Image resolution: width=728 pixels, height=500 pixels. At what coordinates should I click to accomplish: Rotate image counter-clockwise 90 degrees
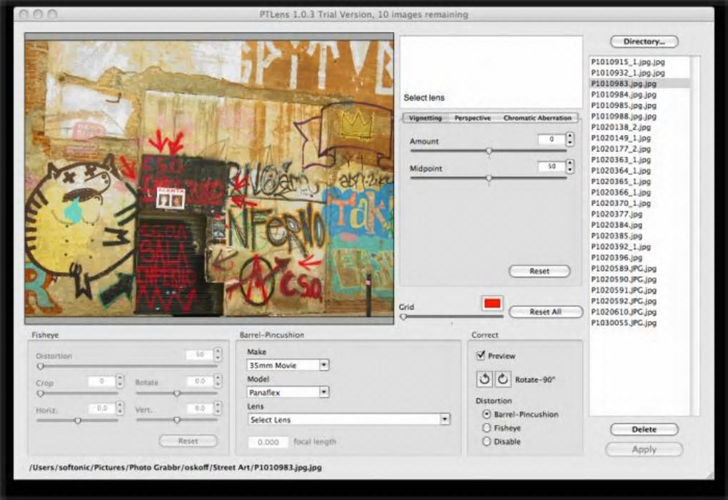pyautogui.click(x=484, y=379)
